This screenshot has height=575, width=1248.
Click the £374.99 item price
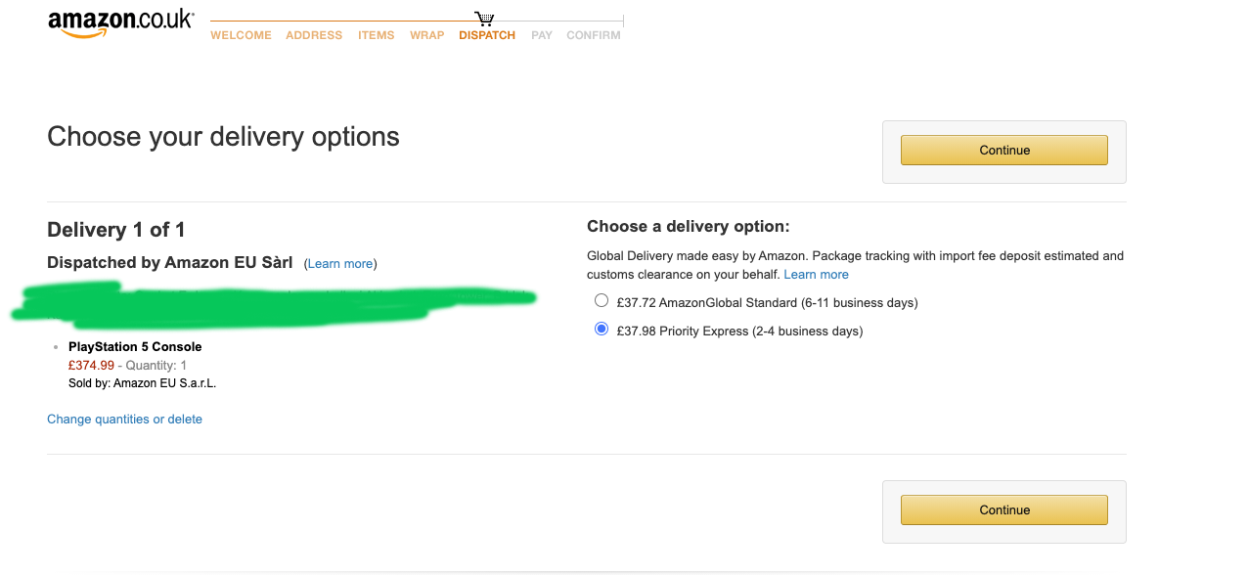click(91, 366)
